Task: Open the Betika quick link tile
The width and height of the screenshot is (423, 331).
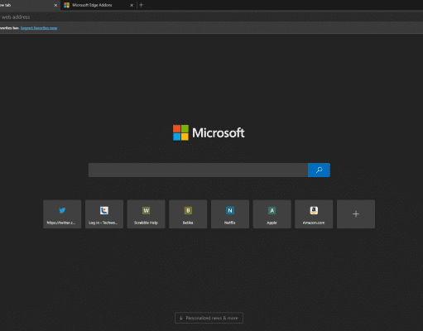Action: click(188, 214)
